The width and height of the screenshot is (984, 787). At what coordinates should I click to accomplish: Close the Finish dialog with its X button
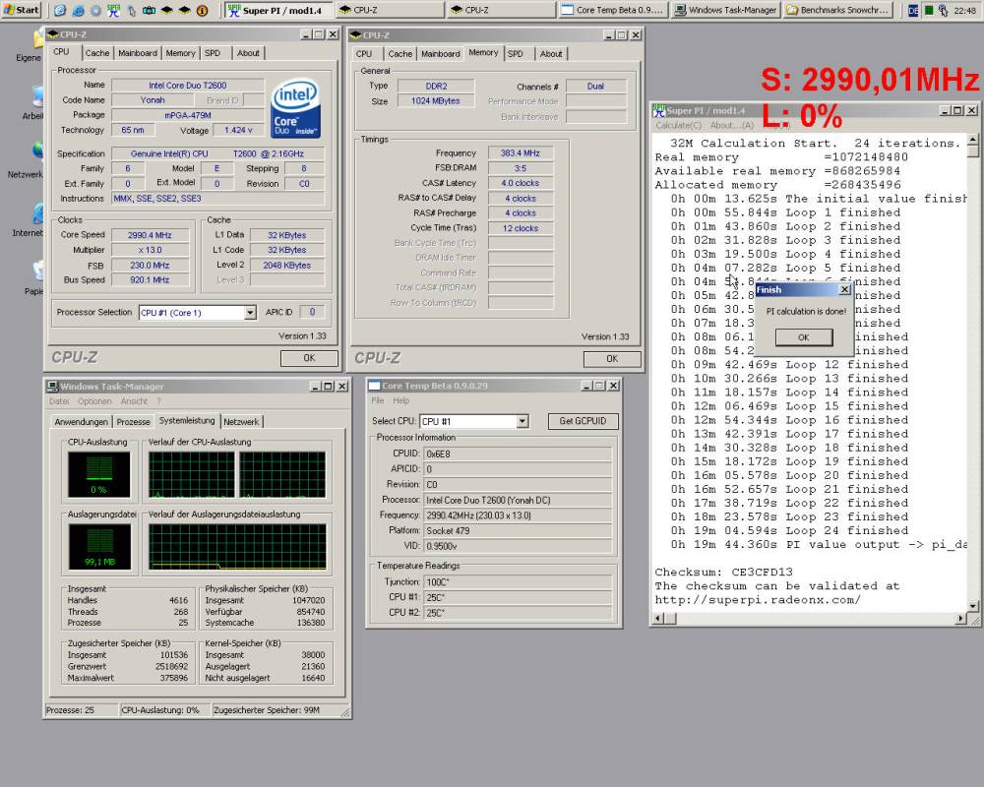click(844, 289)
